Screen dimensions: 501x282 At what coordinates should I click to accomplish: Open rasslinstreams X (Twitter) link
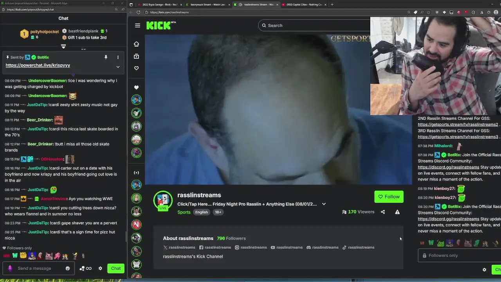pos(179,248)
